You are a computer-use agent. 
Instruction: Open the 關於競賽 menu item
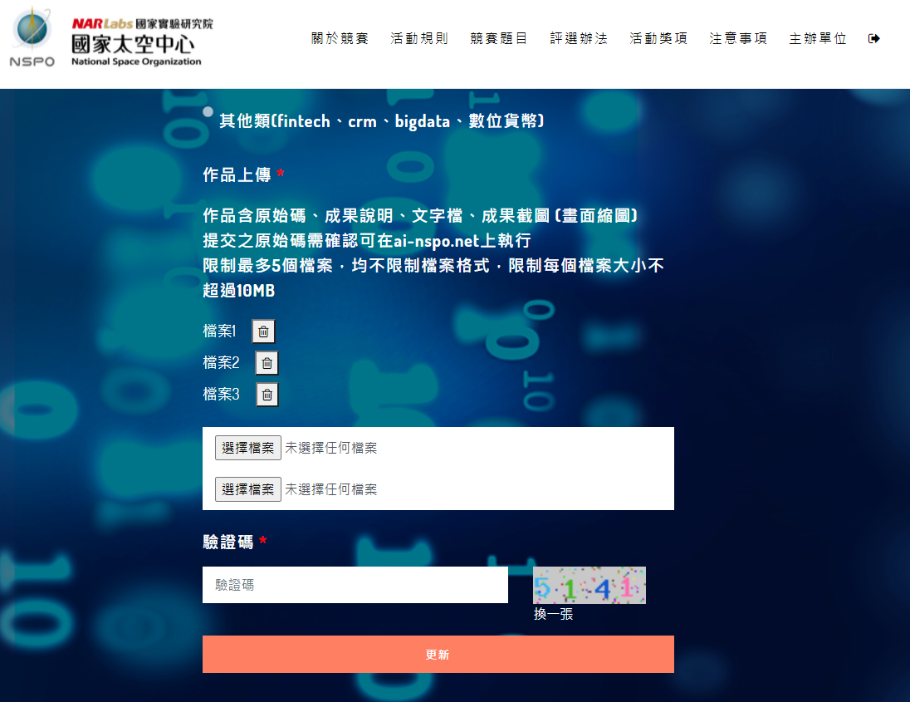click(340, 39)
